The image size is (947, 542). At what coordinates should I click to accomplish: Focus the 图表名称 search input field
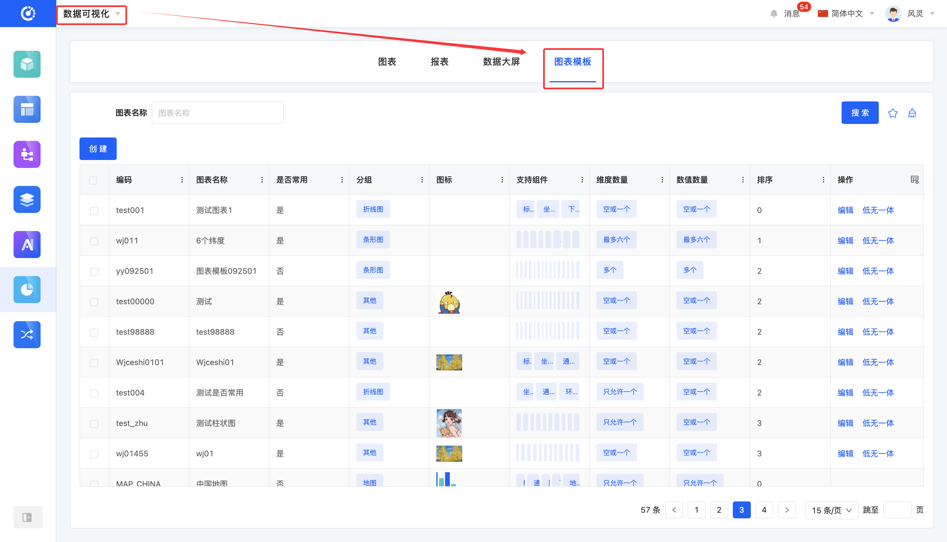[x=218, y=113]
